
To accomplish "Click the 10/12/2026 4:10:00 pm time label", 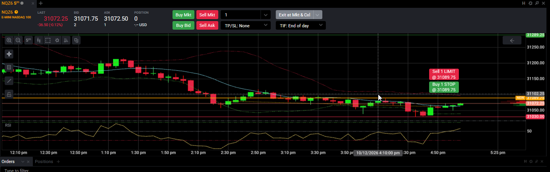I will 377,153.
